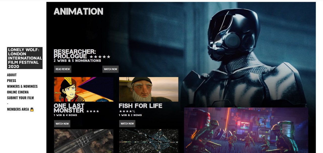Viewport: 323px width, 153px height.
Task: Click Fish For Life star rating
Action: pos(127,111)
